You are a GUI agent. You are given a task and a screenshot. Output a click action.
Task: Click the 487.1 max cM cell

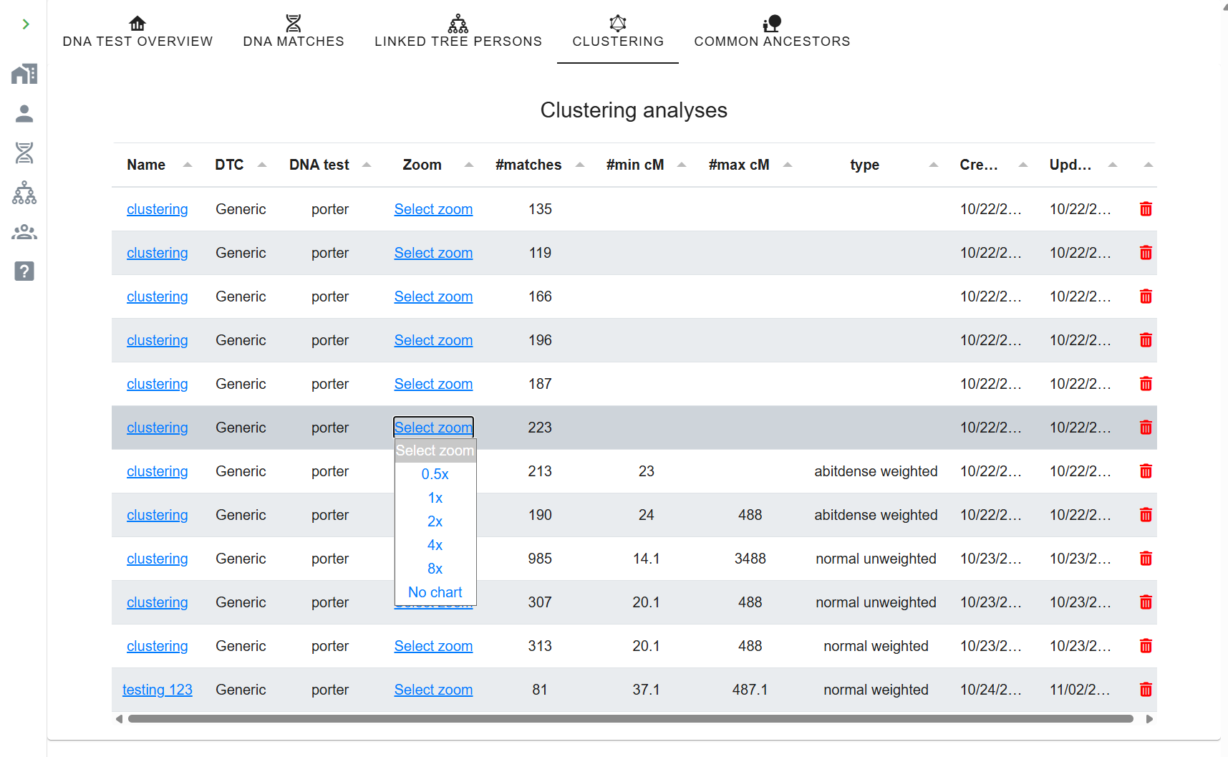[750, 690]
